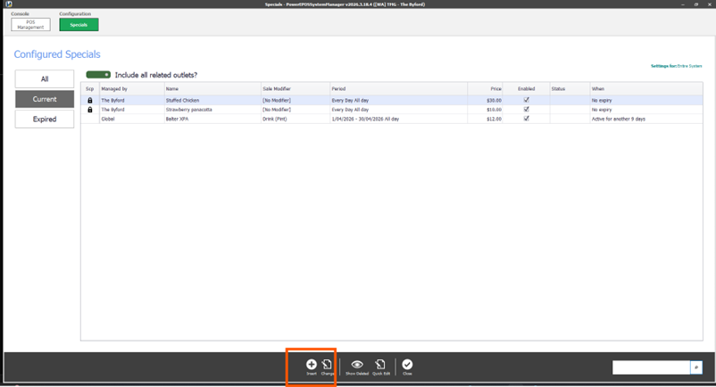716x387 pixels.
Task: Click Settings for Entire System link
Action: (x=677, y=66)
